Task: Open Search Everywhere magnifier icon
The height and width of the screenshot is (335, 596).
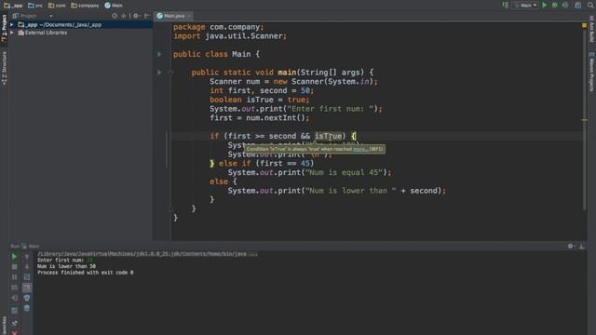Action: coord(590,6)
